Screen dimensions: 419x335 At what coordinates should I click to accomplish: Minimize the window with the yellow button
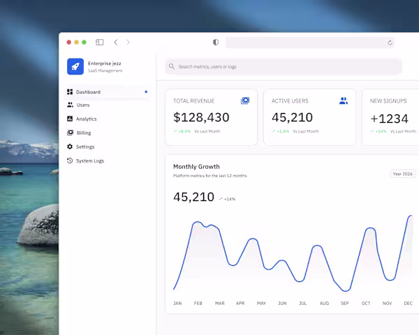pyautogui.click(x=76, y=42)
